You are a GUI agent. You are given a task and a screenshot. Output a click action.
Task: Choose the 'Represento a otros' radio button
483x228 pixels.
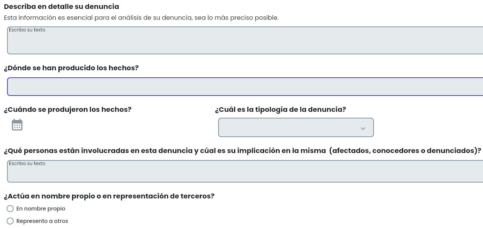11,221
